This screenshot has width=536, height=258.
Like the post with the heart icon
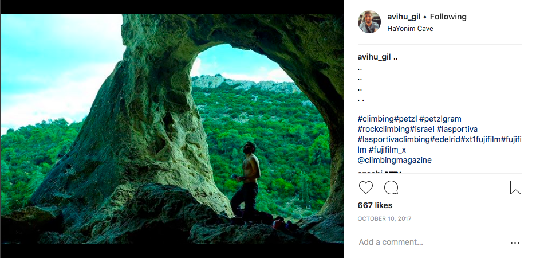(x=365, y=187)
